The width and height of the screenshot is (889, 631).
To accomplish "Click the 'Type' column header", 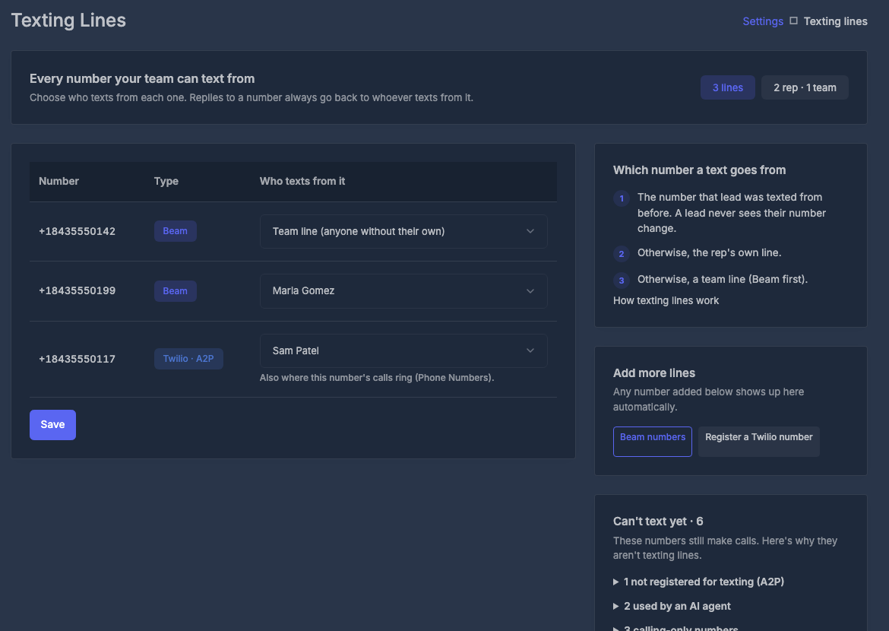I will pos(166,181).
